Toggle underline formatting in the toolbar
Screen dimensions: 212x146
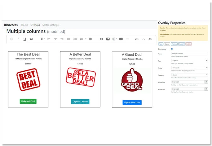point(25,39)
